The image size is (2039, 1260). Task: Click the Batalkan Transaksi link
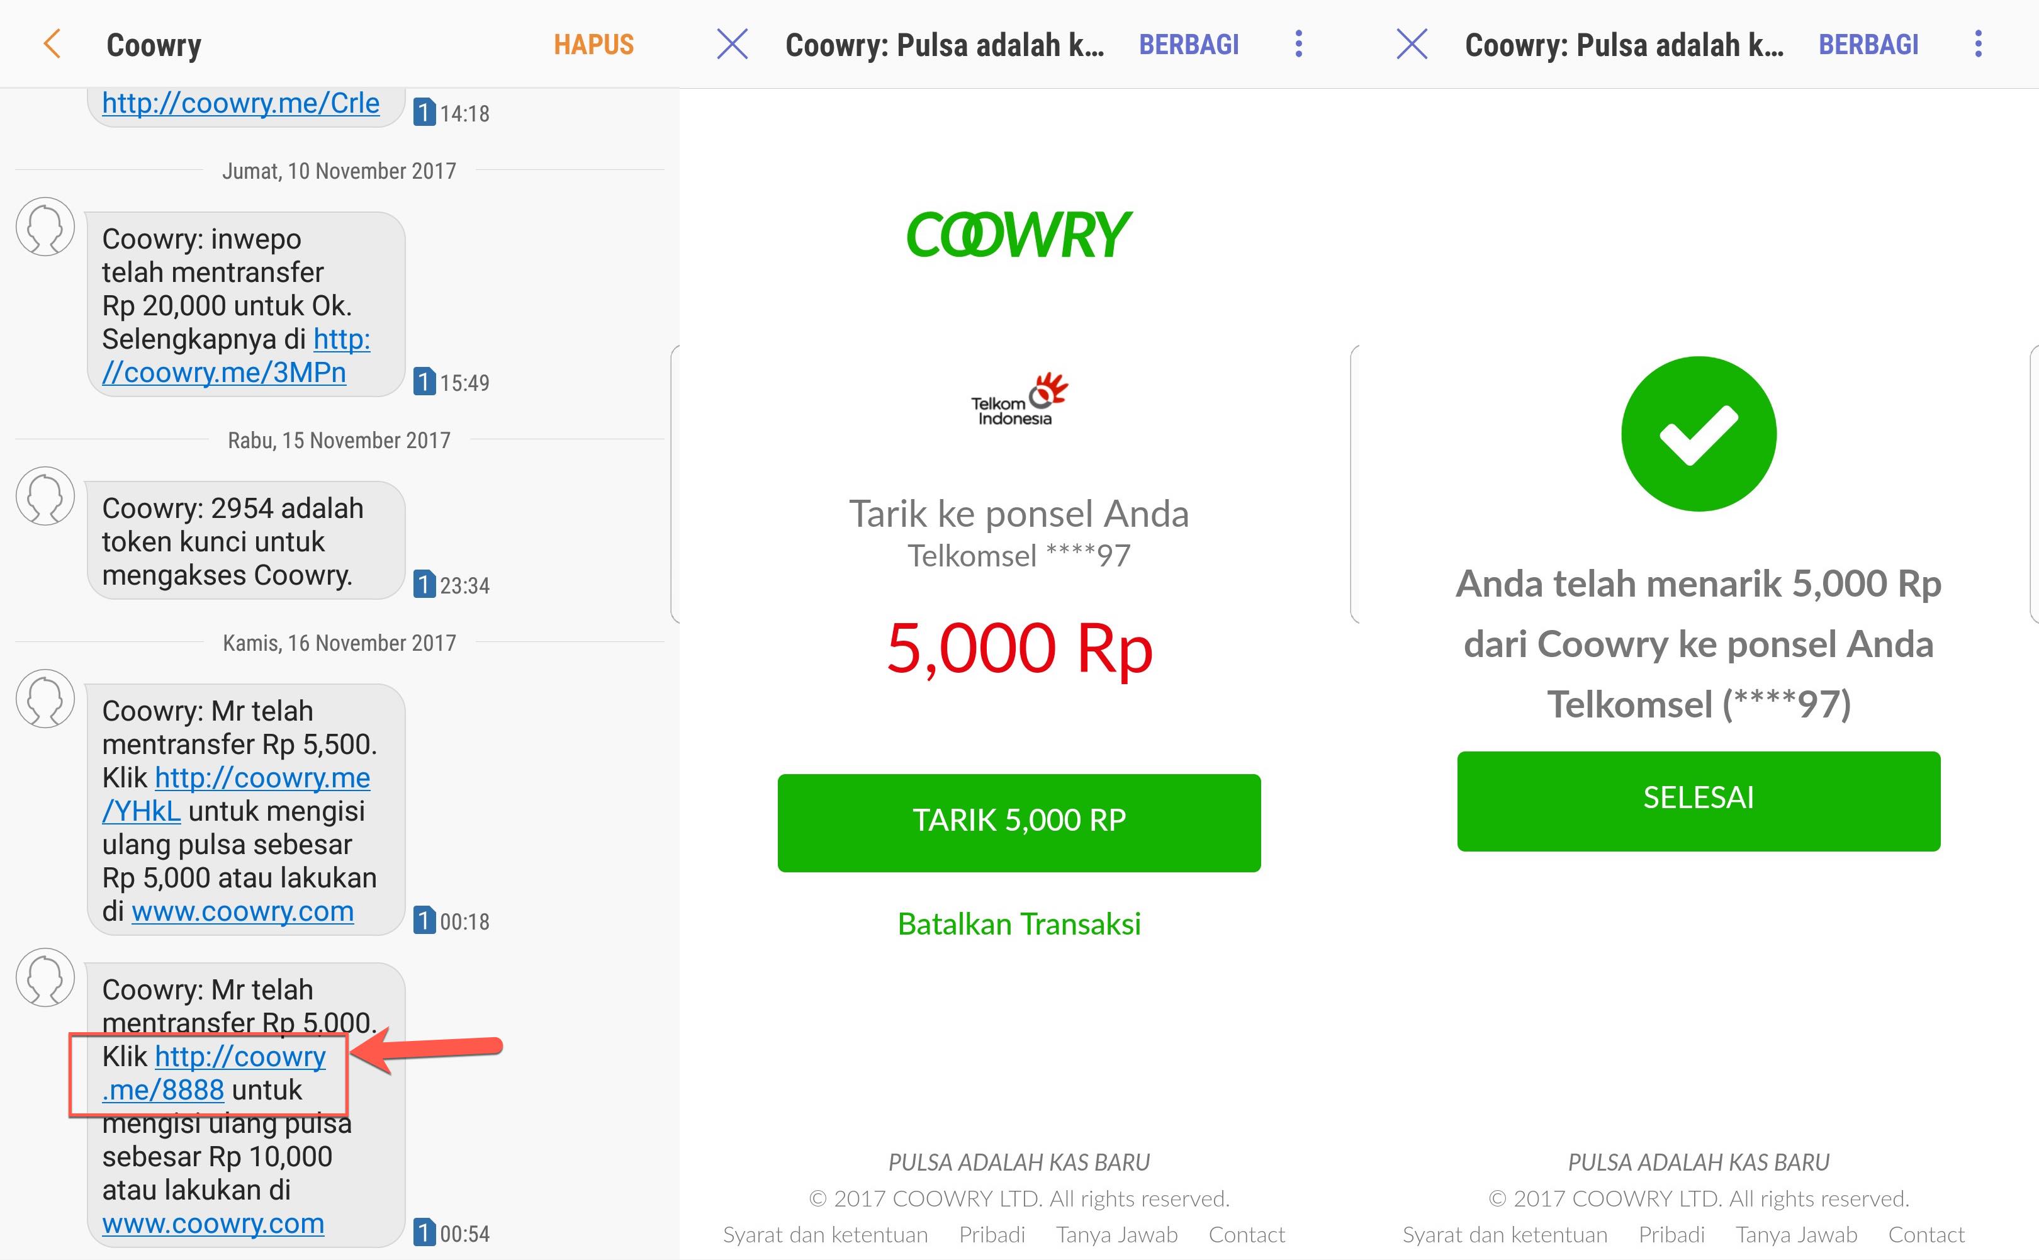click(1018, 923)
